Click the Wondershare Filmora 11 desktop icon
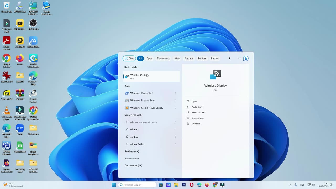Viewport: 336px width, 189px height. pyautogui.click(x=20, y=114)
